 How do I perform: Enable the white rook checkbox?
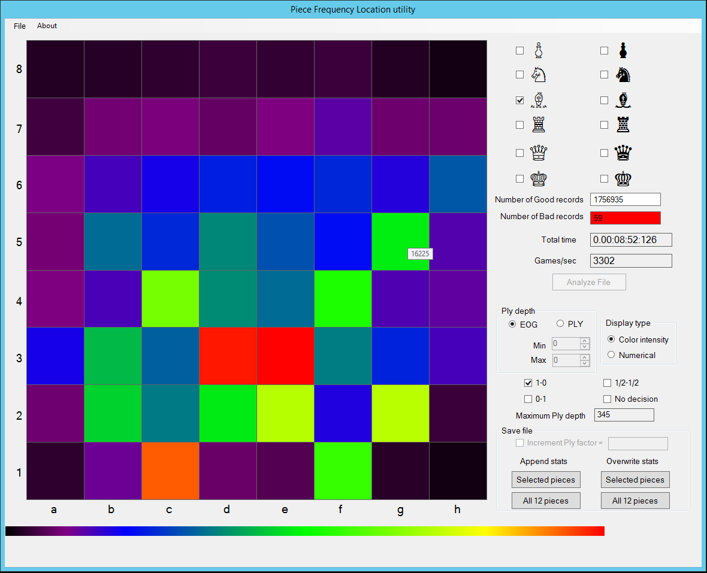pyautogui.click(x=520, y=125)
